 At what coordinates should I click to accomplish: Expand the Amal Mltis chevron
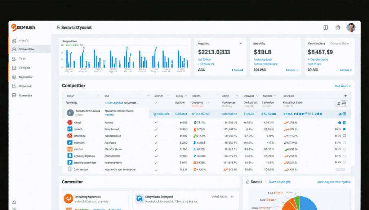point(232,197)
